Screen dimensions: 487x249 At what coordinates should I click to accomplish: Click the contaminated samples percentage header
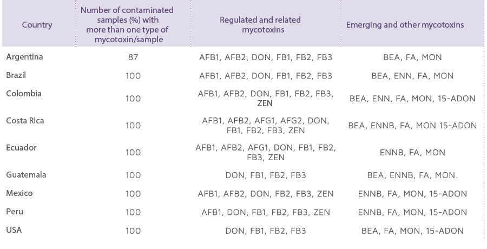127,24
